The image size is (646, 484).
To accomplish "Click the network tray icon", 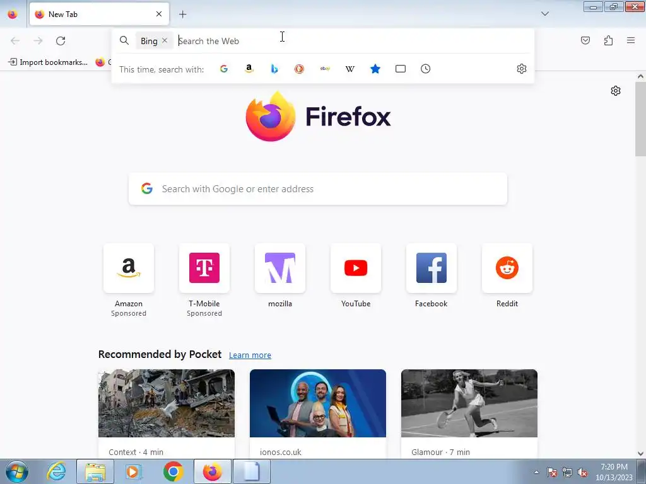I will pyautogui.click(x=567, y=473).
